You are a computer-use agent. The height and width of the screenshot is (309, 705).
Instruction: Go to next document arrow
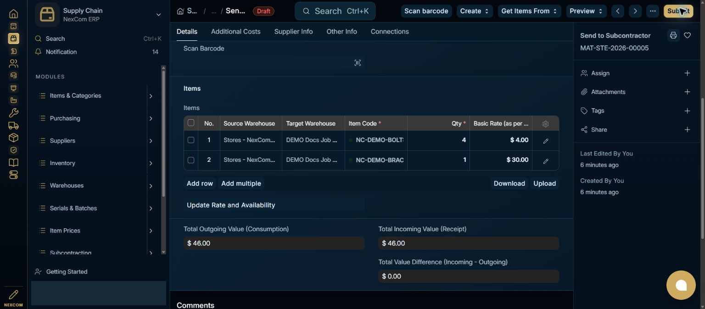(635, 11)
